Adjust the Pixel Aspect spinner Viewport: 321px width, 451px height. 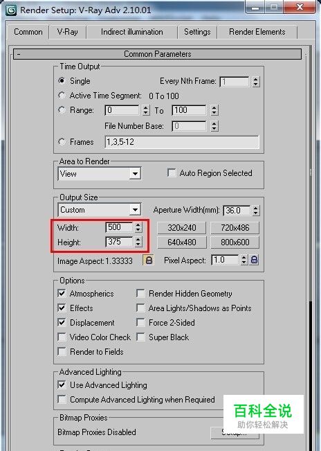[x=244, y=260]
